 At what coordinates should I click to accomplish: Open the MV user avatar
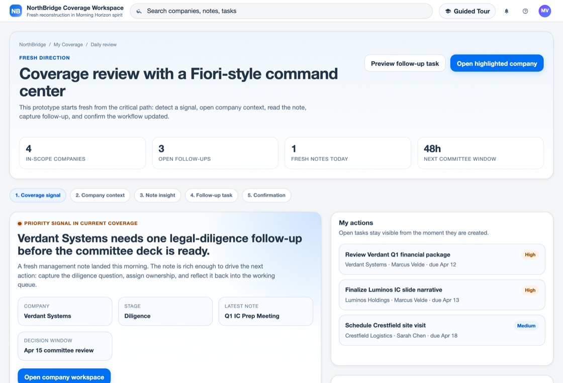(x=545, y=11)
